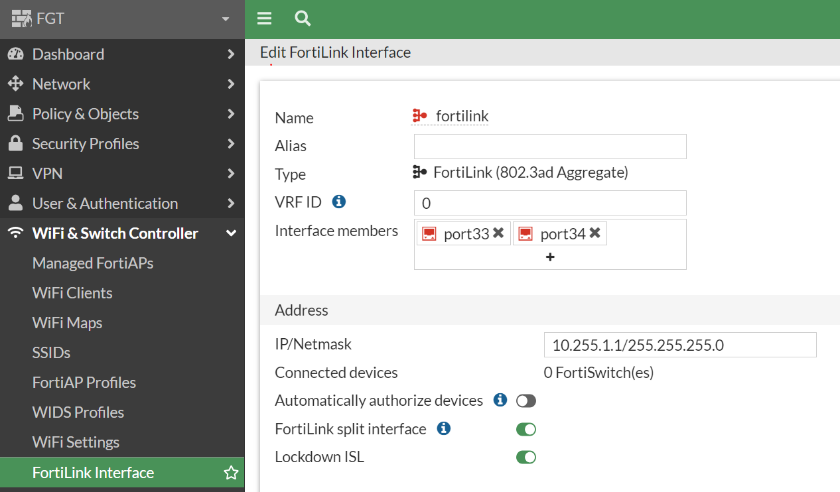This screenshot has height=492, width=840.
Task: Add an interface member with plus
Action: click(550, 257)
